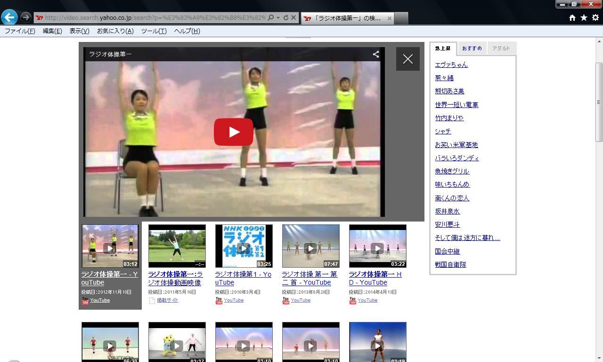This screenshot has width=603, height=362.
Task: Click the vertical scrollbar thumb
Action: (599, 102)
